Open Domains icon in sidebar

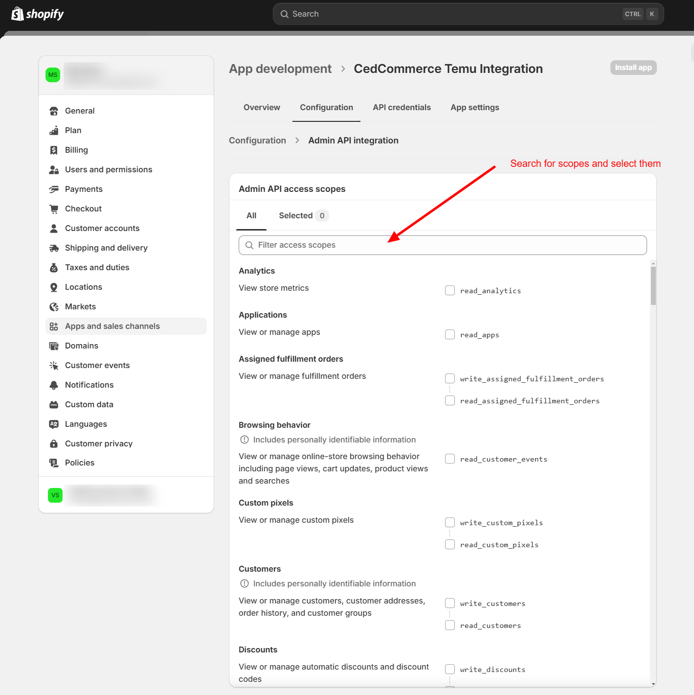pyautogui.click(x=54, y=346)
